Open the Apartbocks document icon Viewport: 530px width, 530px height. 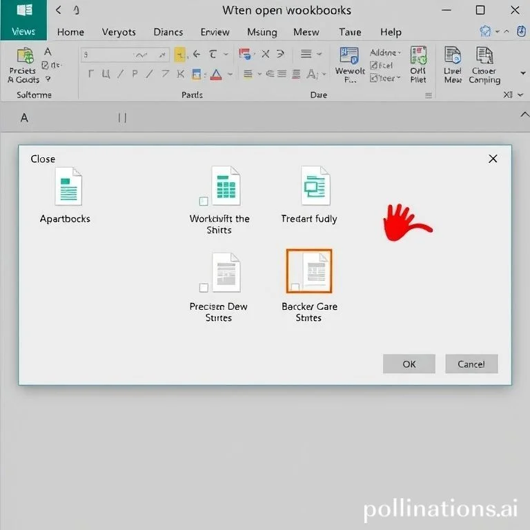pos(68,187)
